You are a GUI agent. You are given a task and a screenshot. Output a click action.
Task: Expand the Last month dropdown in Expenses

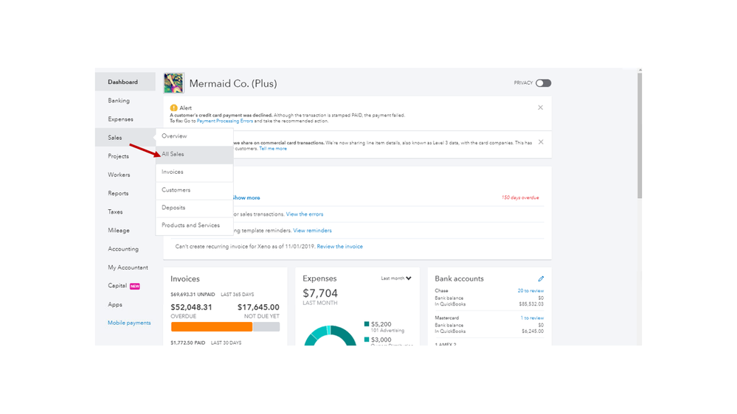(x=396, y=278)
